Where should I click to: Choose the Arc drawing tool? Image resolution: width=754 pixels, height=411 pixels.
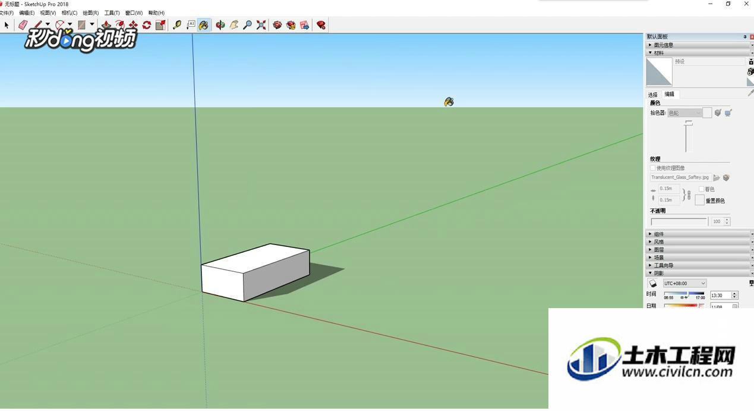pyautogui.click(x=60, y=25)
